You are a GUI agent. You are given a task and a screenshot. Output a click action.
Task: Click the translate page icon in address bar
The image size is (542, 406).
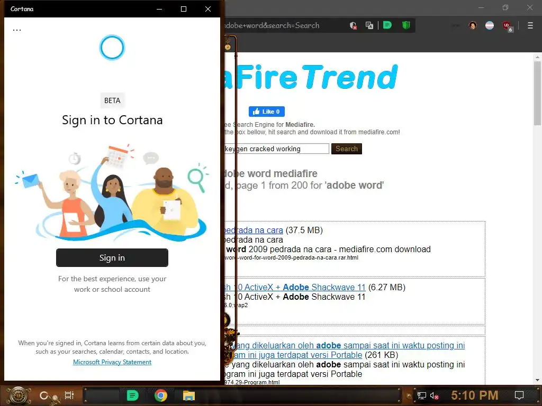[369, 25]
